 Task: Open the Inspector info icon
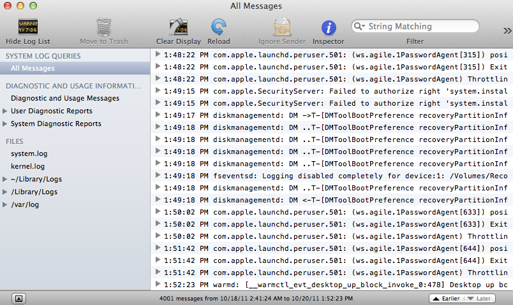329,27
